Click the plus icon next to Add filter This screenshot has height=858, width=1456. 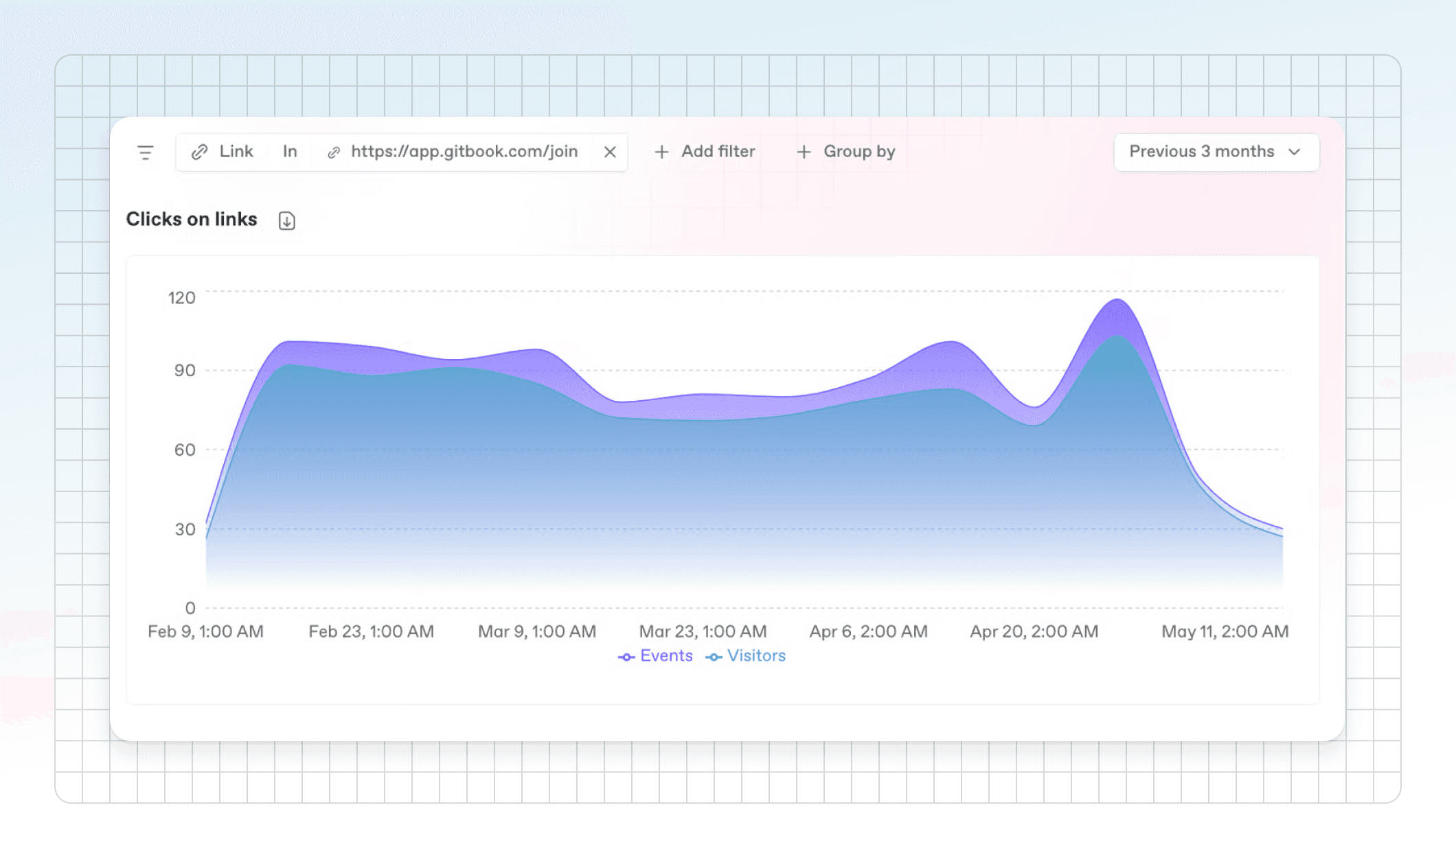[661, 152]
